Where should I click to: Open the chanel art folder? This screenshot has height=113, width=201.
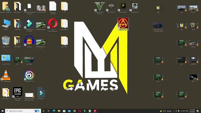tap(18, 24)
